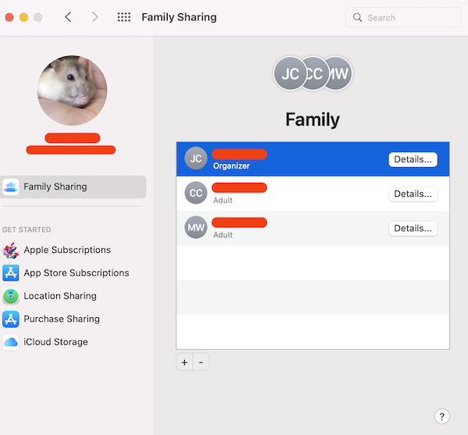Click the Search field in toolbar

tap(402, 17)
